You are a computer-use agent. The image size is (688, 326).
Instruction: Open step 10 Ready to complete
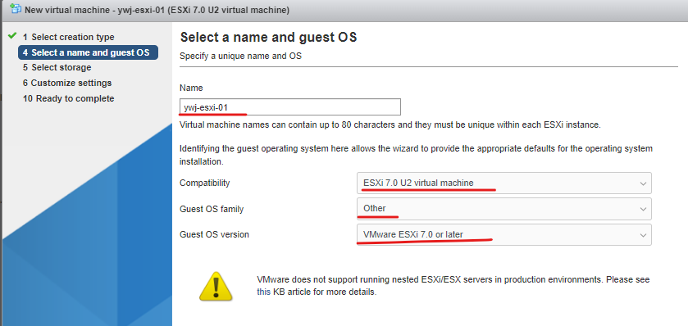tap(68, 98)
